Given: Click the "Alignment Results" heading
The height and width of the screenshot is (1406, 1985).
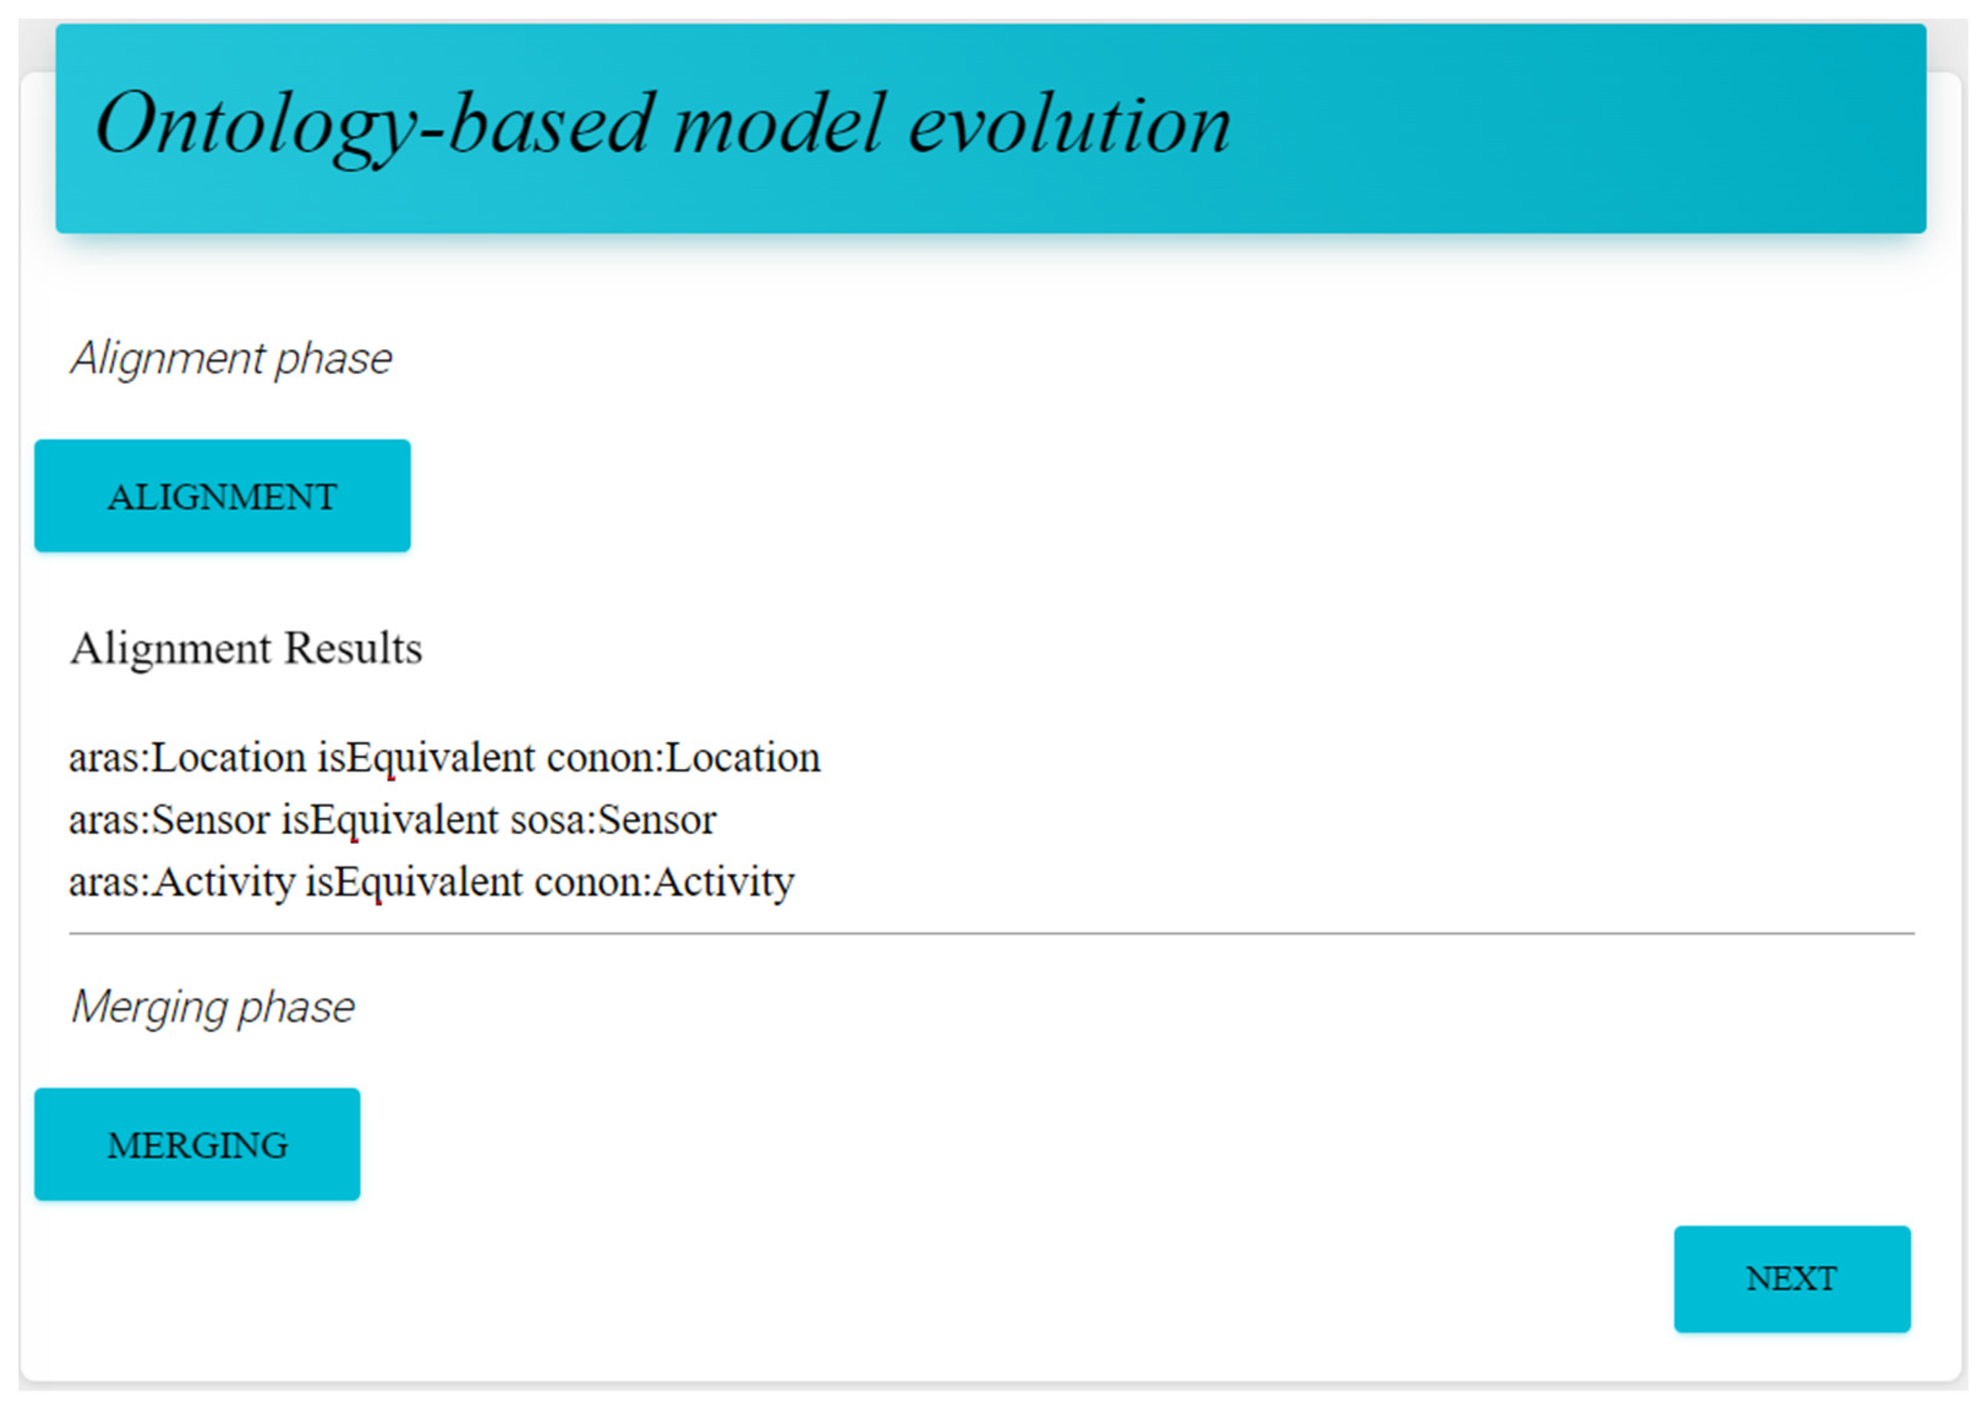Looking at the screenshot, I should [246, 649].
